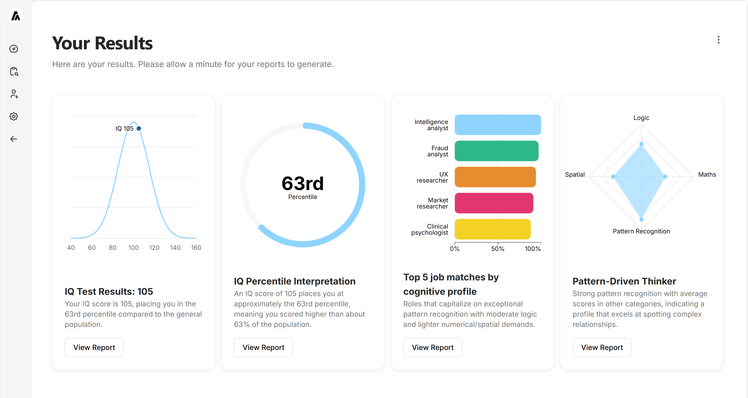748x398 pixels.
Task: Select the Market researcher pink bar
Action: (494, 203)
